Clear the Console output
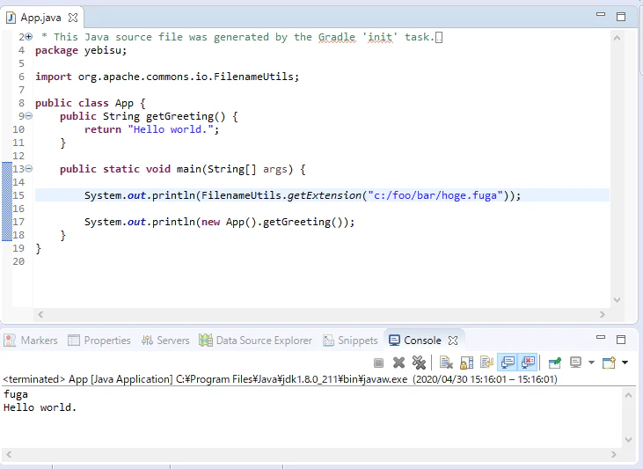Screen dimensions: 643x469 [446, 363]
